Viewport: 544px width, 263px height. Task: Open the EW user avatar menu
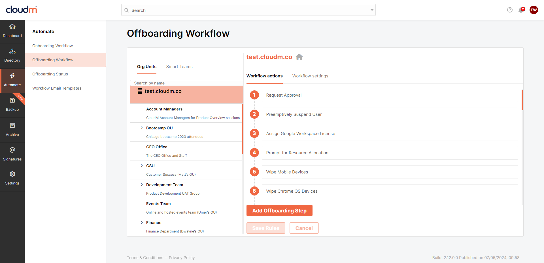(534, 10)
